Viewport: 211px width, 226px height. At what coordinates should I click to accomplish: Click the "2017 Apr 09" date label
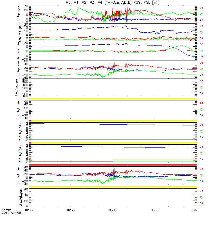(11, 213)
